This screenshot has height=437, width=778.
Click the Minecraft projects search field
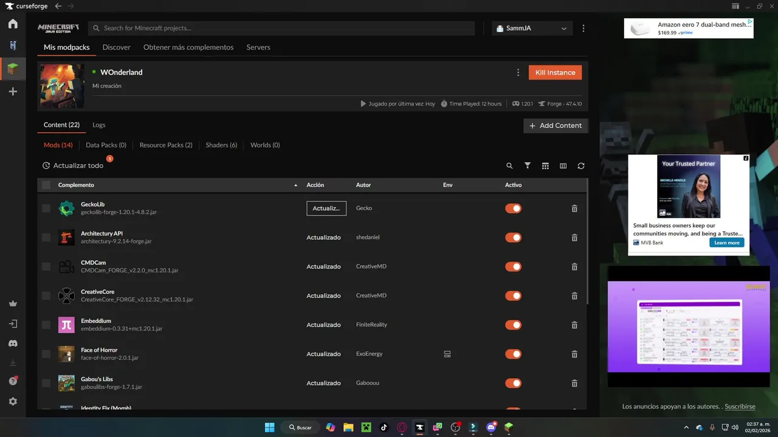tap(281, 29)
